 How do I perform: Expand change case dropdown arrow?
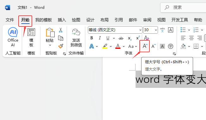136,46
